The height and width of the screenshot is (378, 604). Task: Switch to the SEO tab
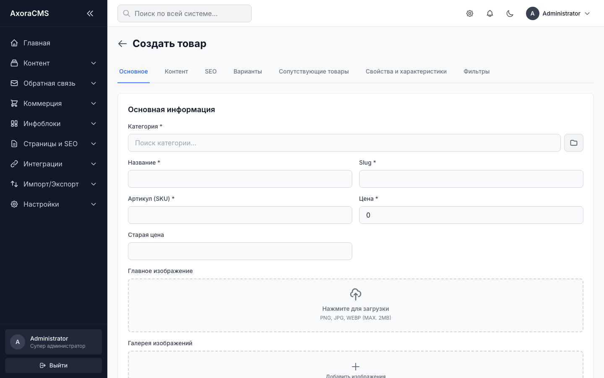[211, 71]
